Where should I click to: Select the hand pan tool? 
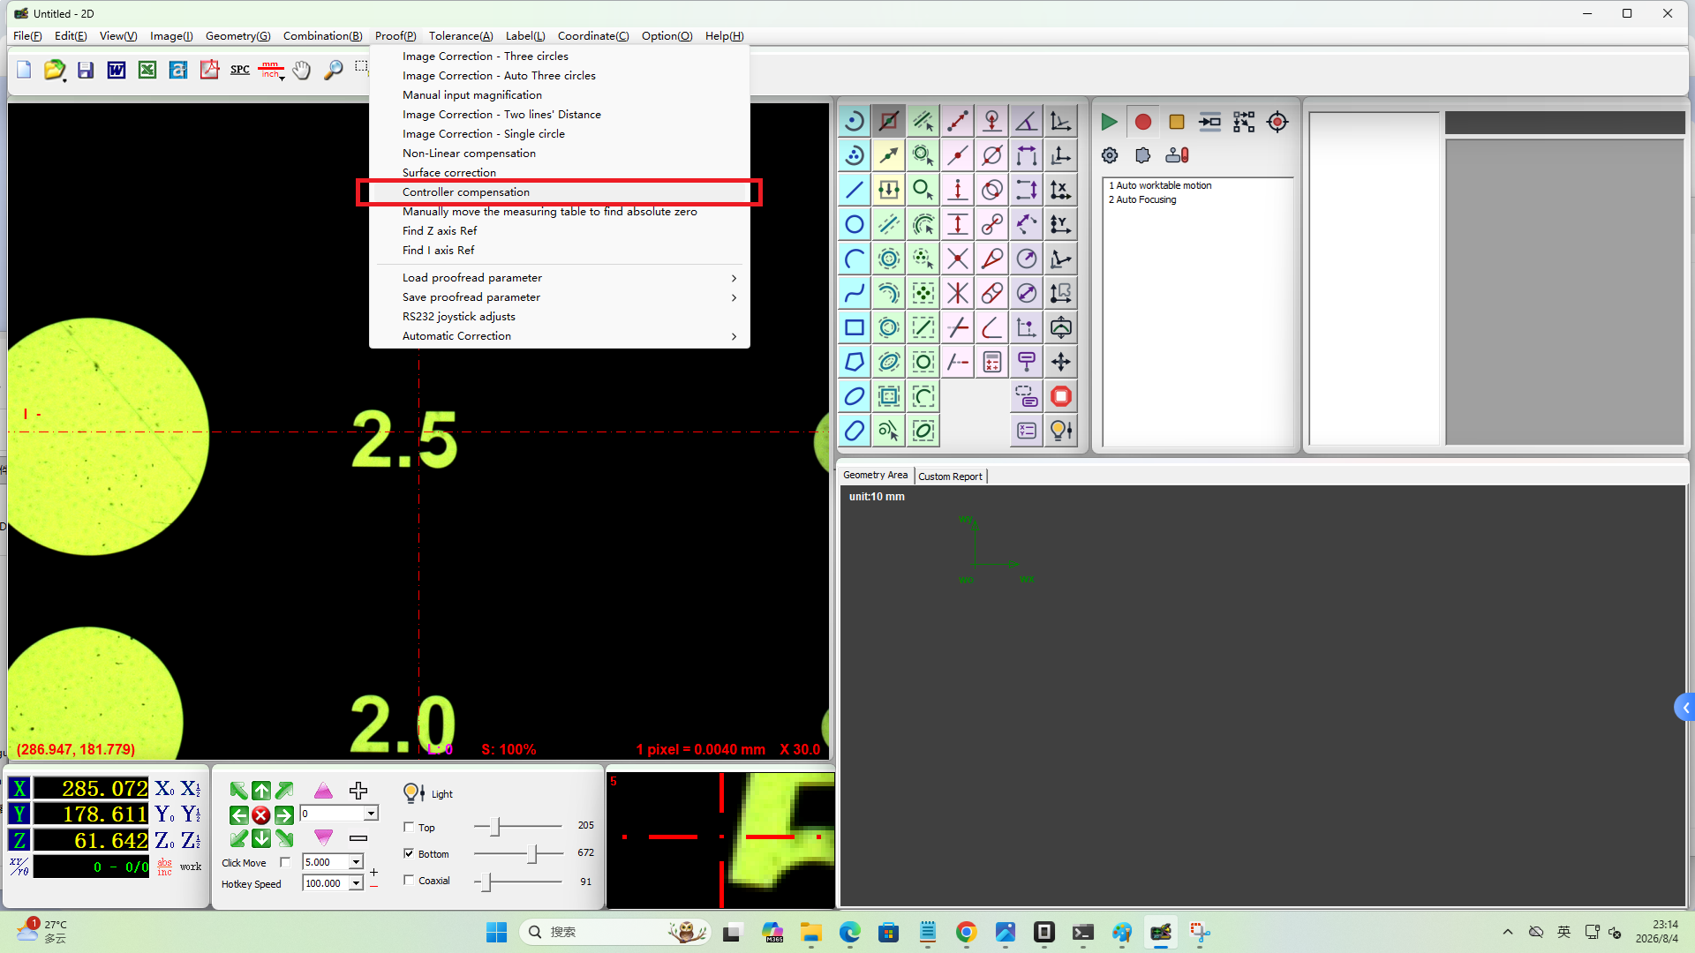pyautogui.click(x=302, y=70)
